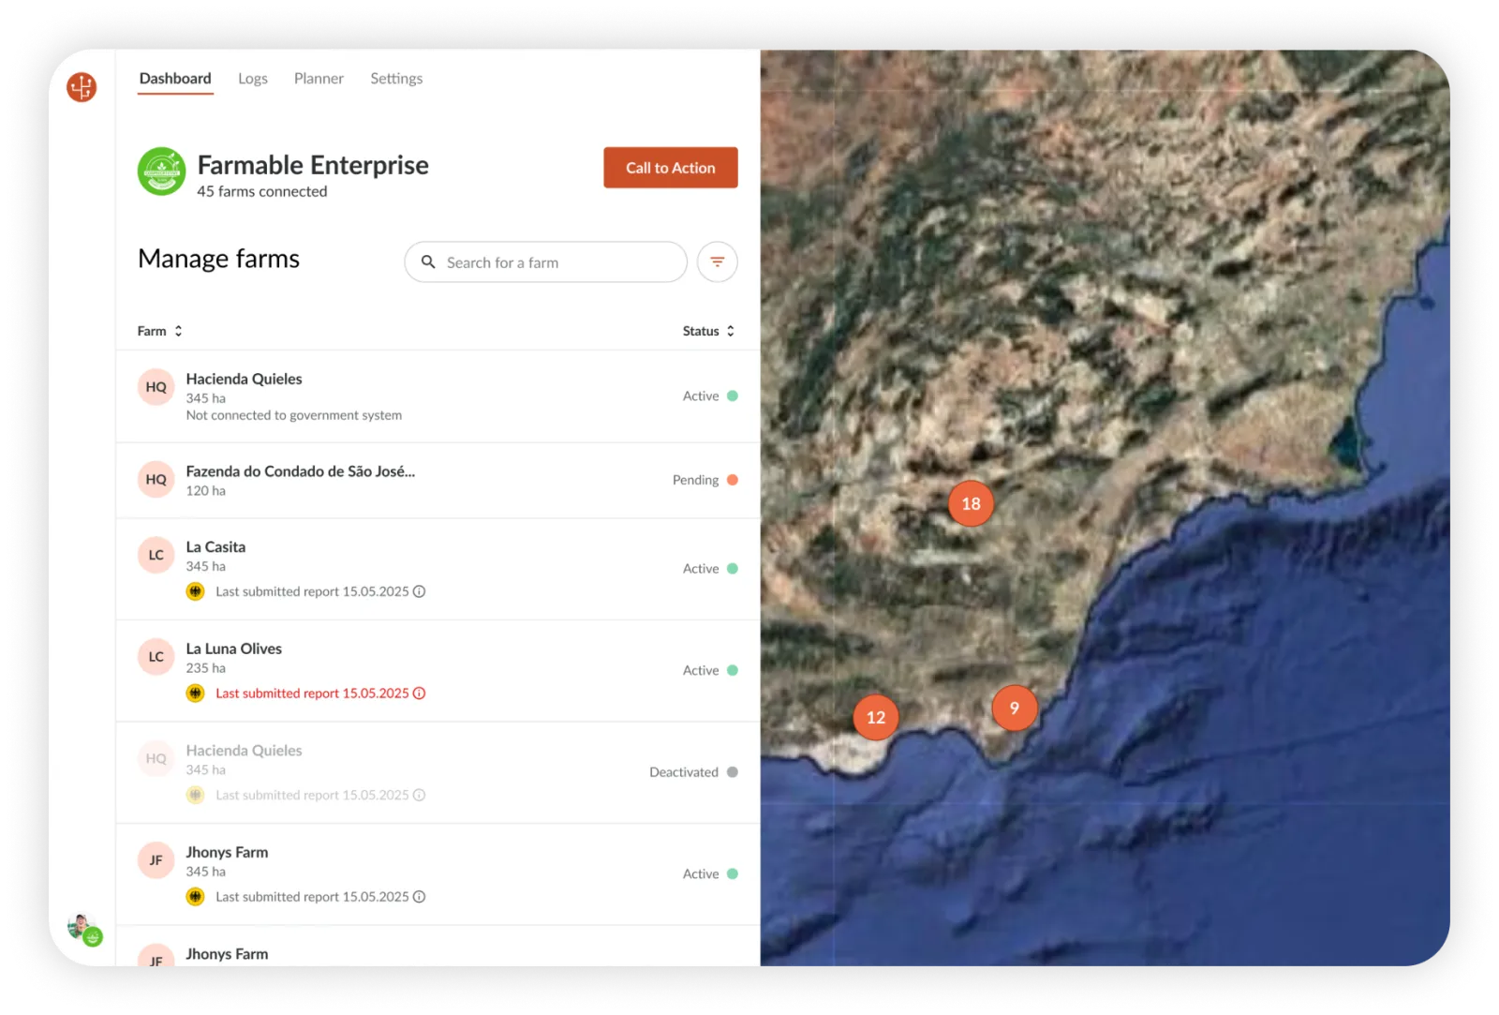Open the map cluster marker labeled 12

(876, 718)
